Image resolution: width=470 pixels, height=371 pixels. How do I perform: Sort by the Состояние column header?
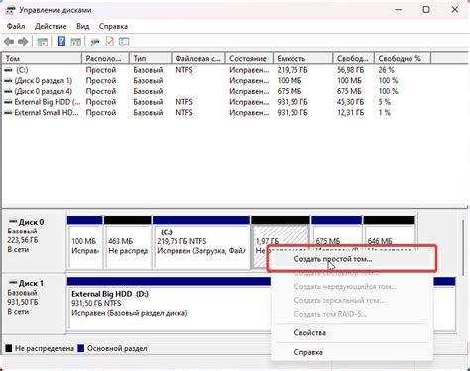click(249, 58)
